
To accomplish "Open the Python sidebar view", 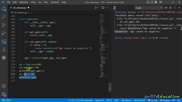I will coord(4,58).
